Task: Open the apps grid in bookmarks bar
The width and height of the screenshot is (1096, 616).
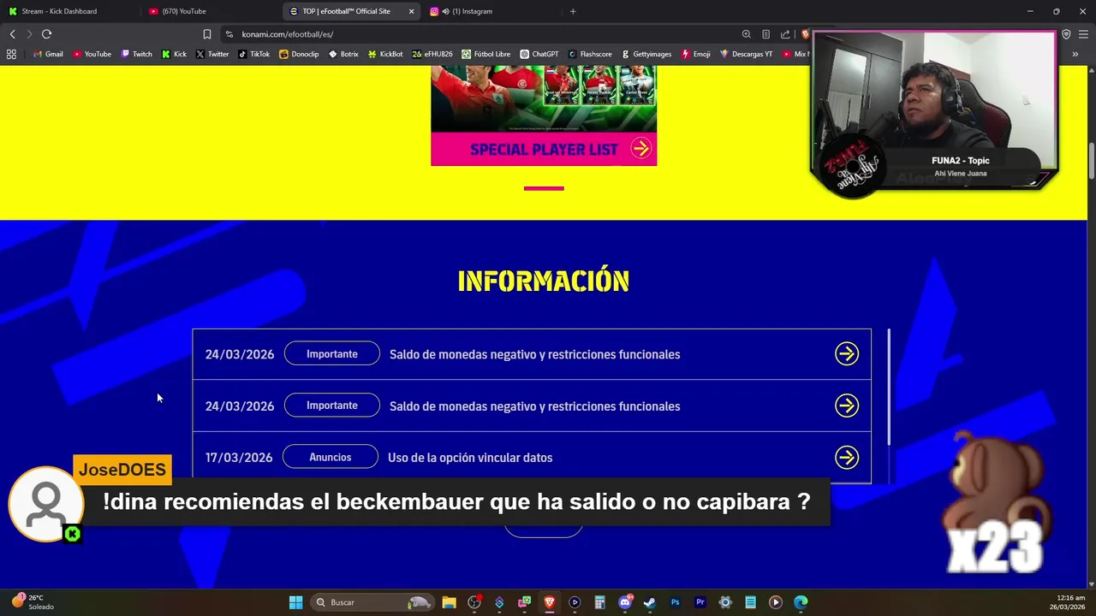Action: click(11, 54)
